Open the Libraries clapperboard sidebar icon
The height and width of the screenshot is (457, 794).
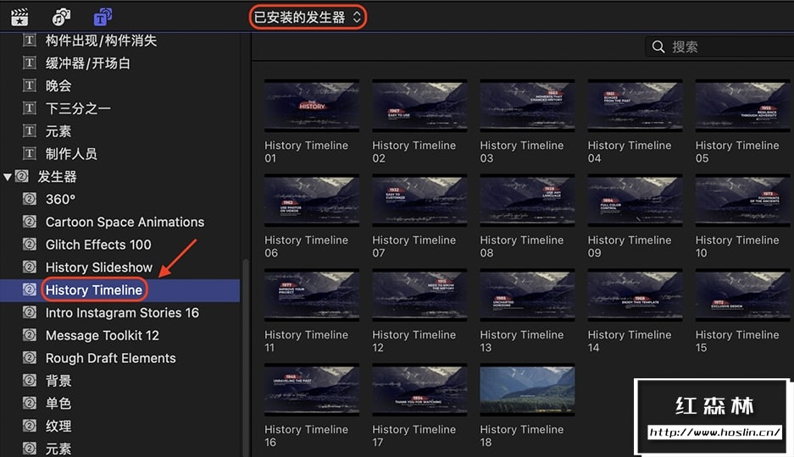click(x=19, y=17)
